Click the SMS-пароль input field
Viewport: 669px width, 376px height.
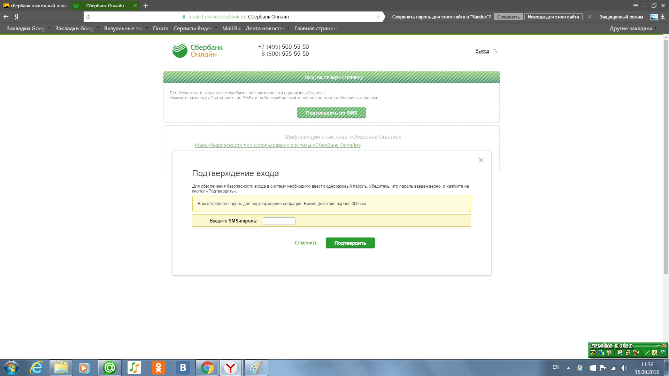pyautogui.click(x=279, y=221)
